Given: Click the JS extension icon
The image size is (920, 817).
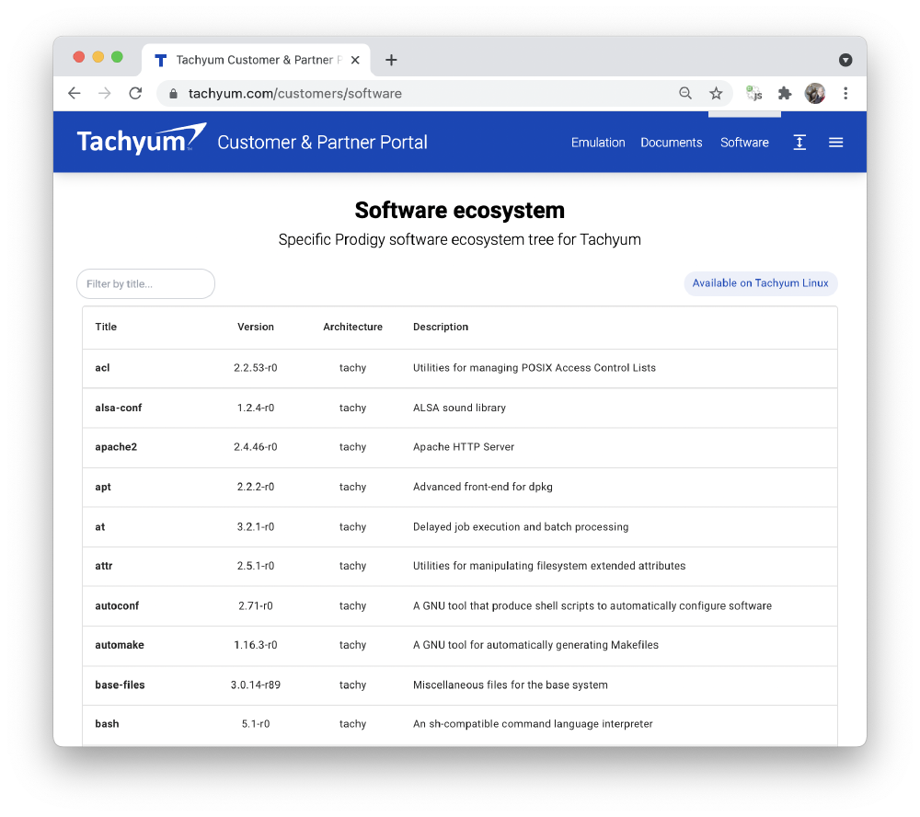Looking at the screenshot, I should pyautogui.click(x=753, y=93).
